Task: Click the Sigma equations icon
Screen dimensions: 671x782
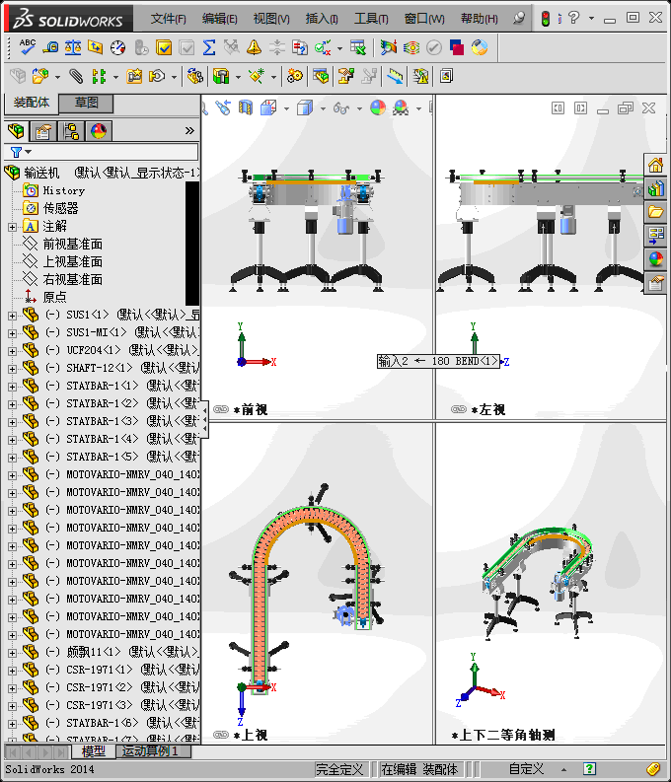Action: pyautogui.click(x=209, y=47)
